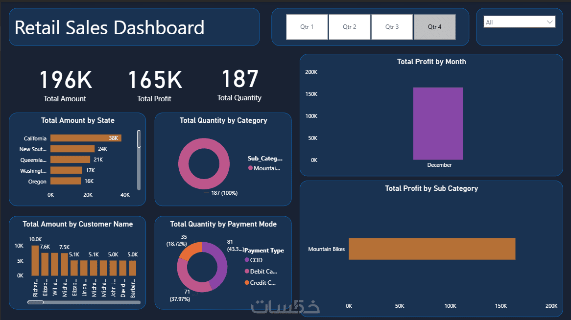
Task: Select the Qtr 1 slicer button
Action: click(x=307, y=27)
